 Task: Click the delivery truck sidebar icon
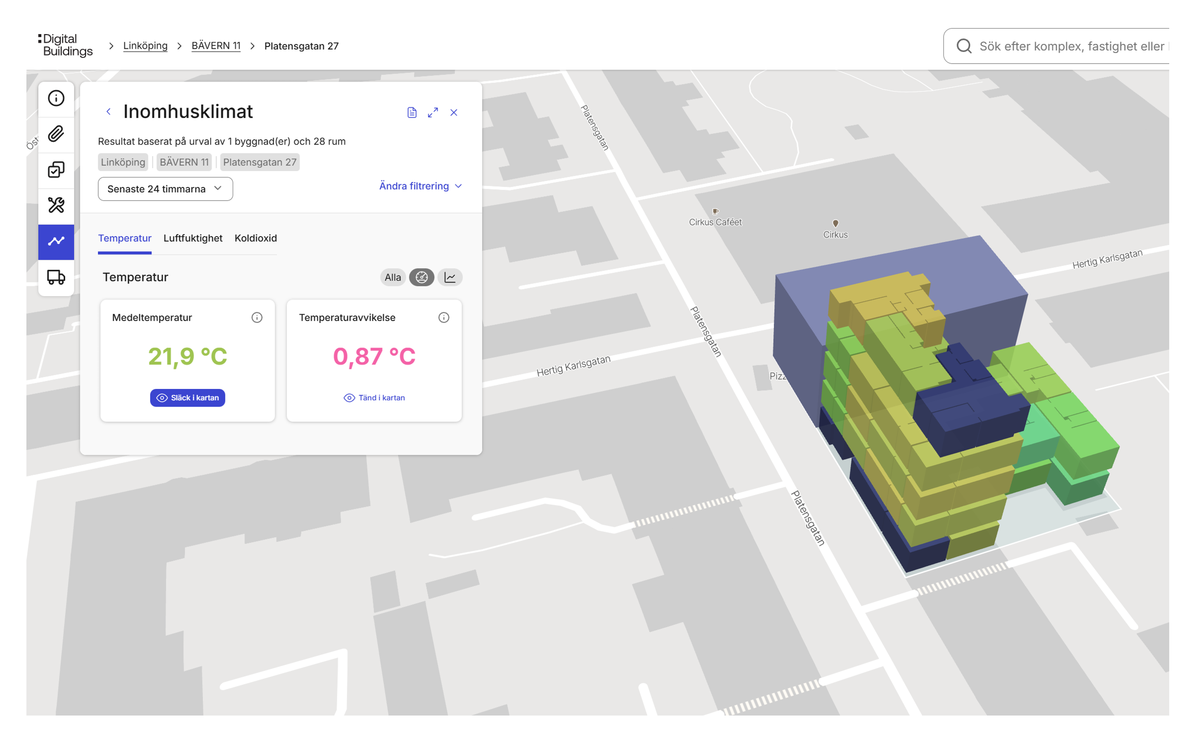[x=56, y=277]
